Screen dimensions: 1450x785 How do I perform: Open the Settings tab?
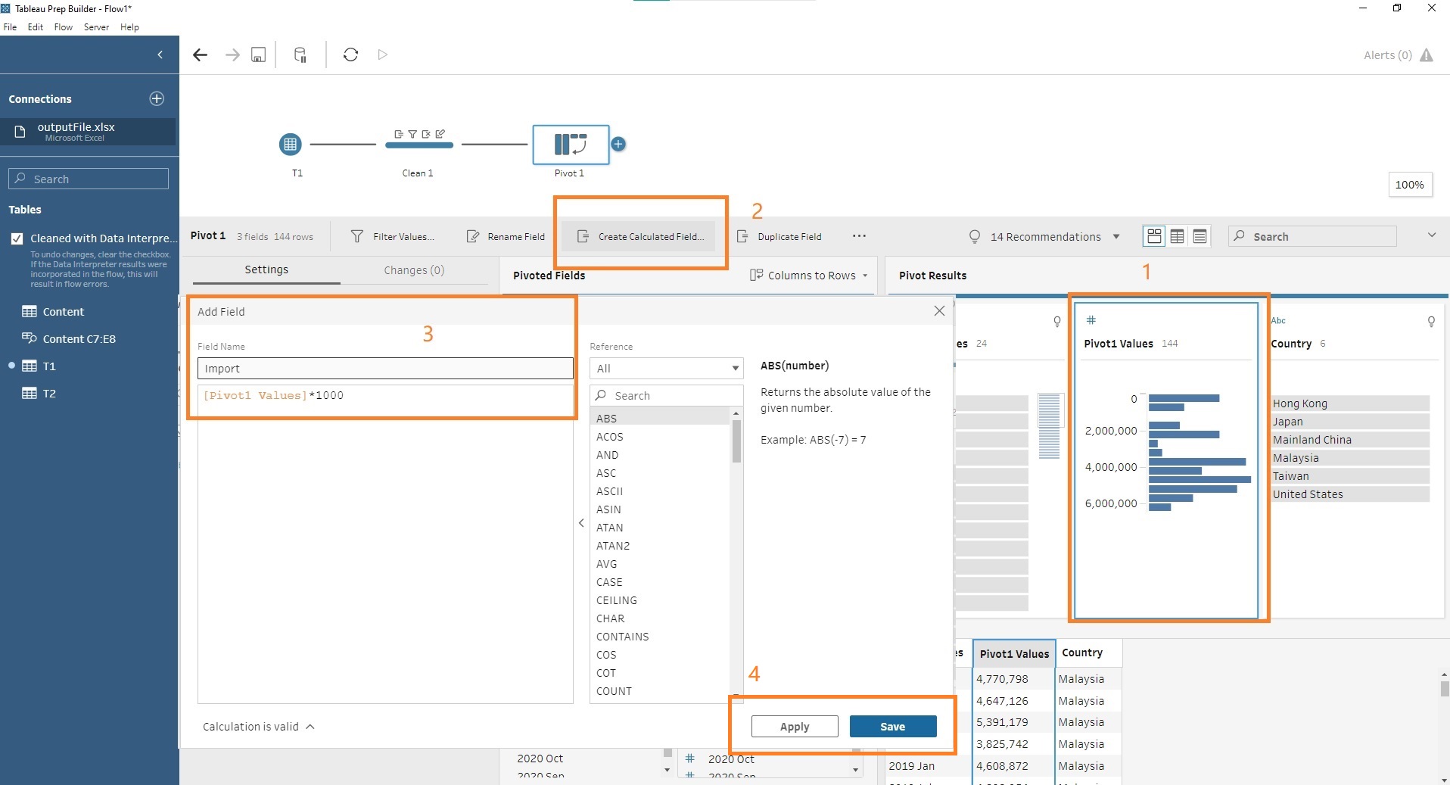(266, 269)
